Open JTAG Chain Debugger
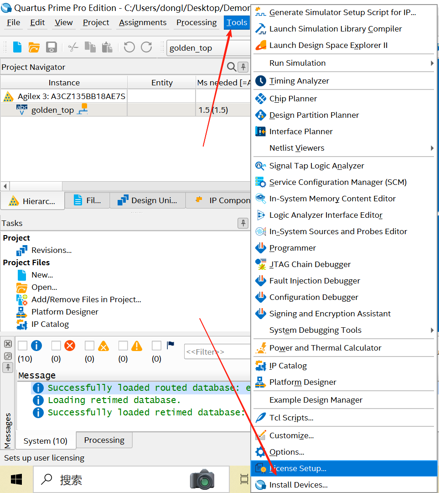The height and width of the screenshot is (493, 439). click(344, 264)
